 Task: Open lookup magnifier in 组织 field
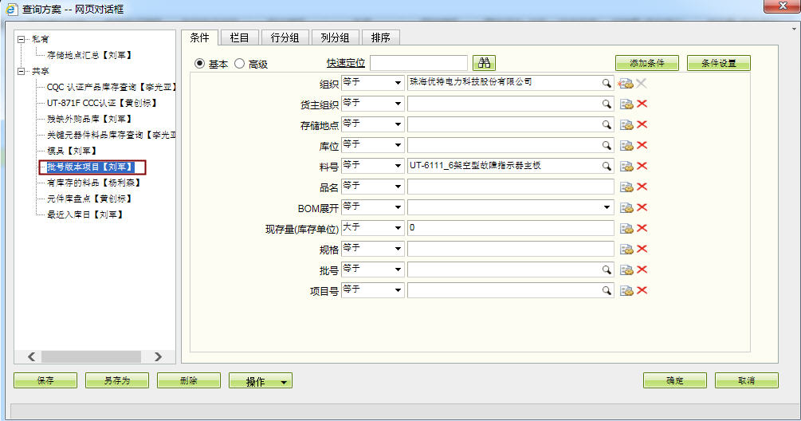pyautogui.click(x=606, y=83)
